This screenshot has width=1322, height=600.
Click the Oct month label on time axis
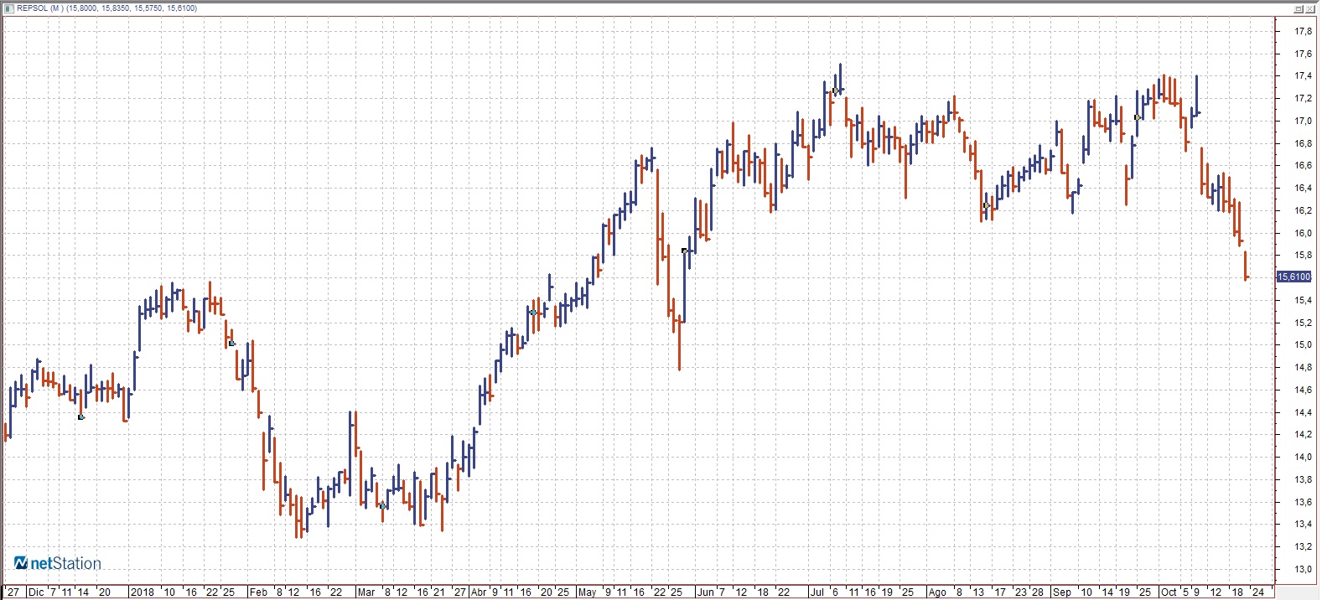pos(1169,592)
